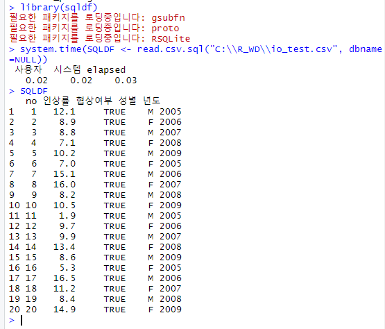The height and width of the screenshot is (329, 385).
Task: Click the 7.1 value in row 4
Action: pos(67,143)
